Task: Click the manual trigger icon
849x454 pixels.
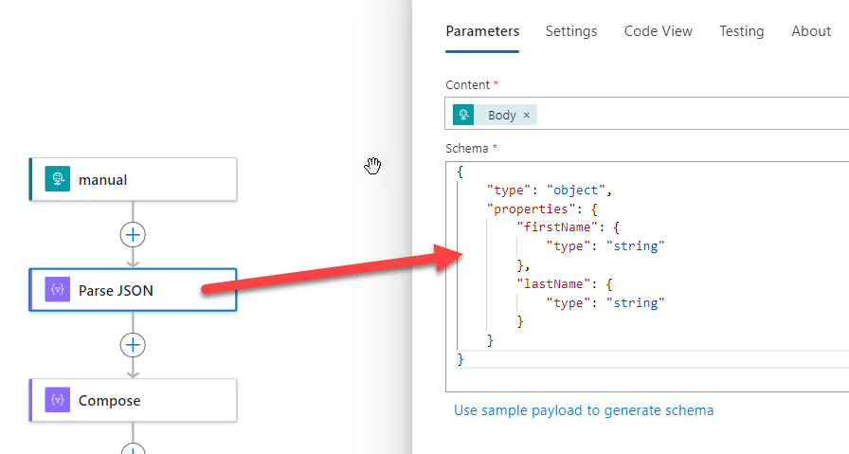Action: pos(58,179)
